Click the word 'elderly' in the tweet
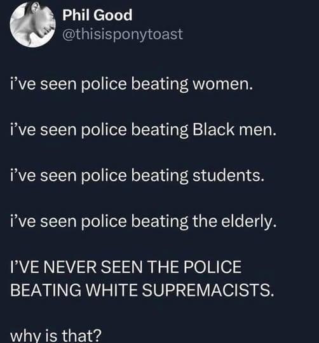This screenshot has height=343, width=319. click(x=247, y=222)
